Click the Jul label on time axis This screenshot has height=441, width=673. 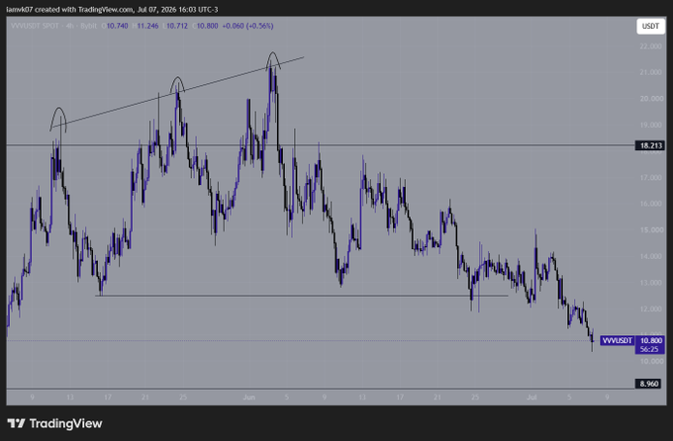point(531,397)
